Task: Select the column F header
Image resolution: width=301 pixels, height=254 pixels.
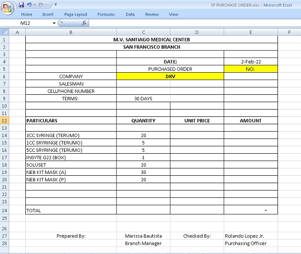Action: (x=289, y=32)
